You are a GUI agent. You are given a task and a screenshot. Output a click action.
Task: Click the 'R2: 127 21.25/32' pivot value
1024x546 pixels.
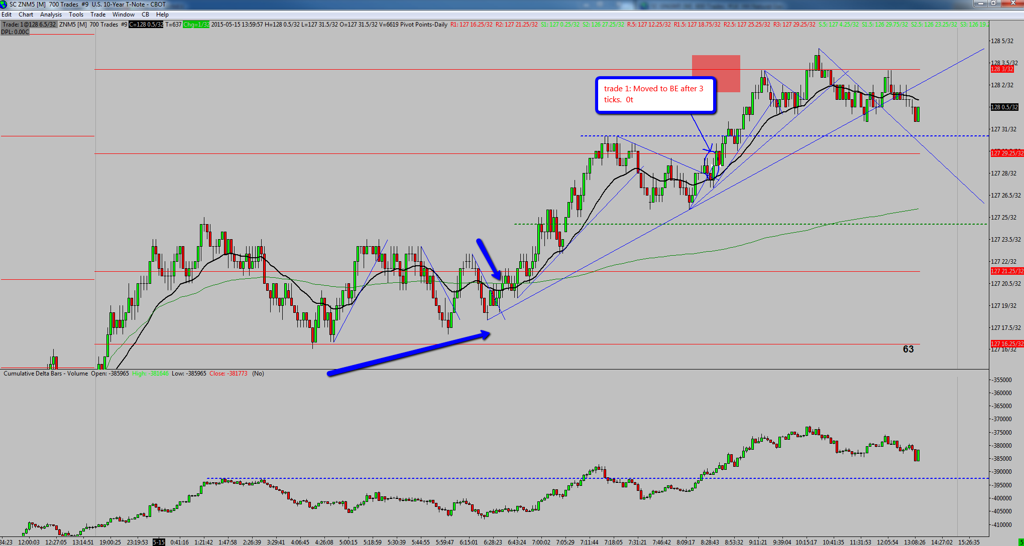pyautogui.click(x=516, y=25)
